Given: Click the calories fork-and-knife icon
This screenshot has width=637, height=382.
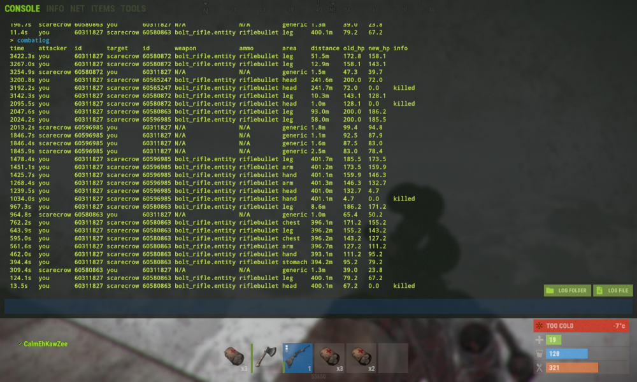Looking at the screenshot, I should coord(540,367).
